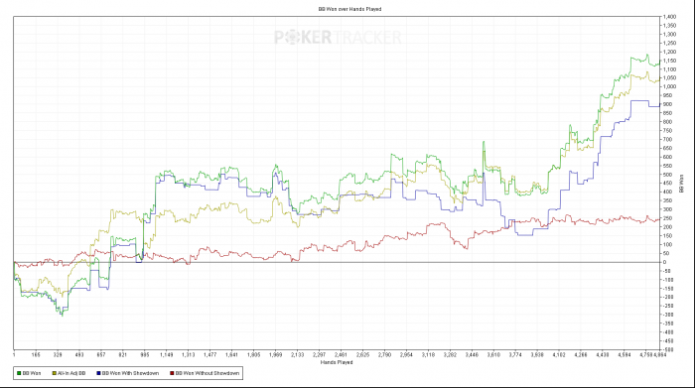Click y-axis tick label '-400'
695x388 pixels.
[668, 332]
